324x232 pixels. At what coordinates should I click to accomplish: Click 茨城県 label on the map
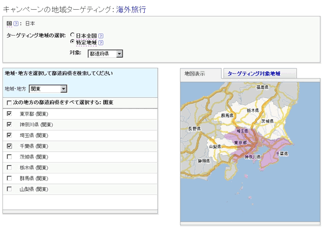coord(267,121)
